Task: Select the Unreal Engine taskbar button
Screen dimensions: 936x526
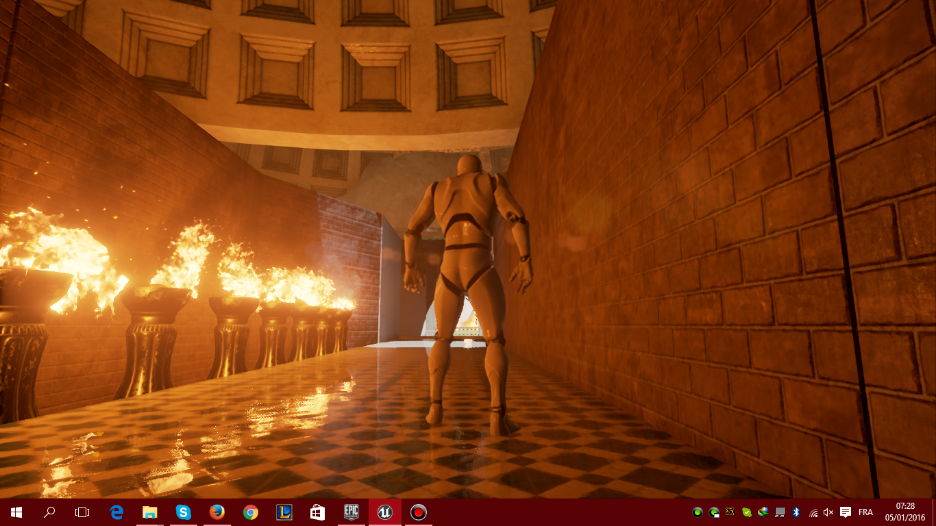Action: tap(385, 512)
